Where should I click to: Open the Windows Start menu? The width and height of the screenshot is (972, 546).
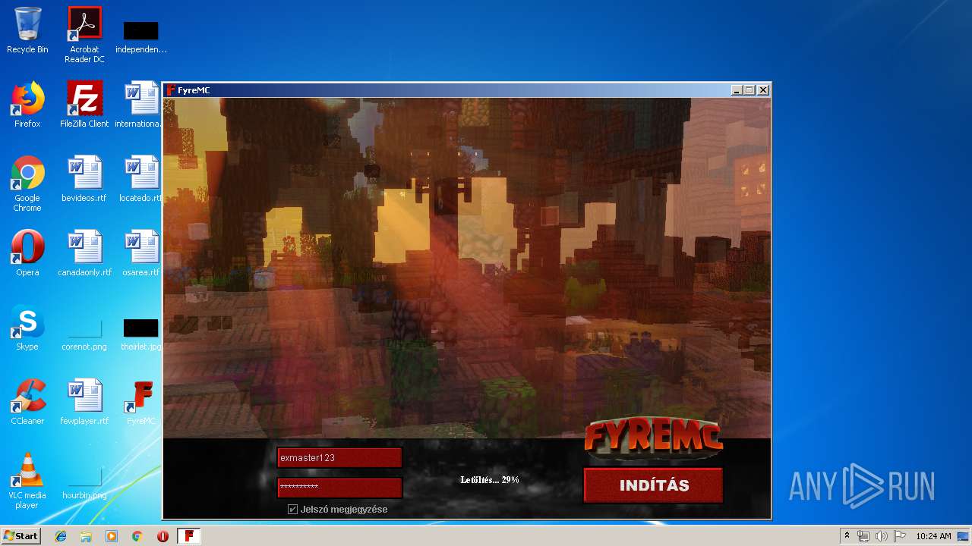tap(21, 536)
